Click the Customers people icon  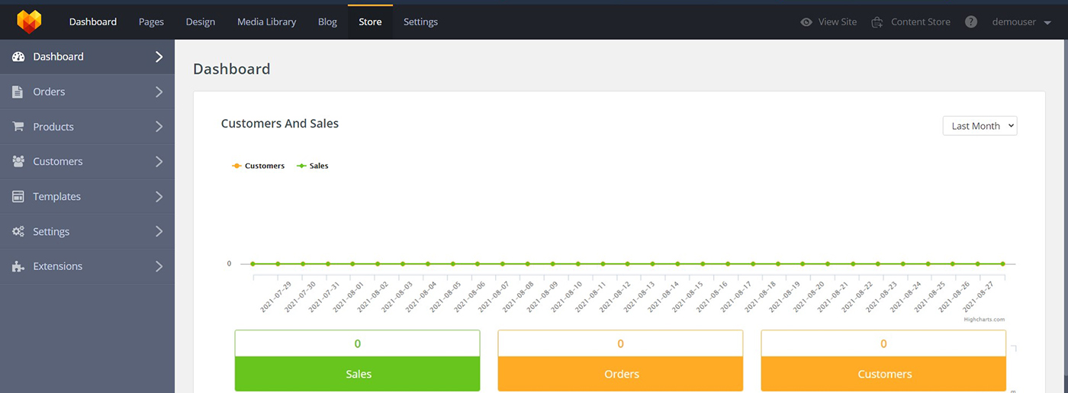coord(18,162)
